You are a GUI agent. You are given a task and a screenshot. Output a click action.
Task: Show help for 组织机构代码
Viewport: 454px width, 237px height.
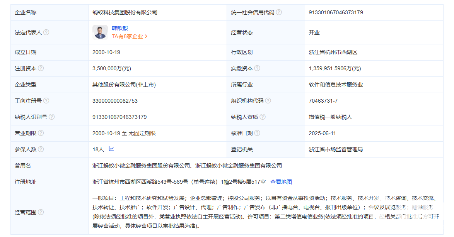268,101
